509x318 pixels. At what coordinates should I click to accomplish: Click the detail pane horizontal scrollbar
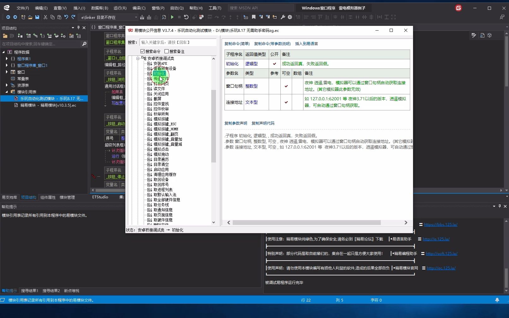tap(307, 222)
